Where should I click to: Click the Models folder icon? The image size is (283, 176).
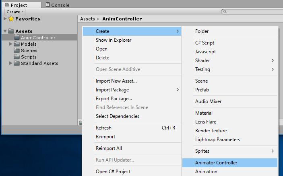tap(17, 44)
